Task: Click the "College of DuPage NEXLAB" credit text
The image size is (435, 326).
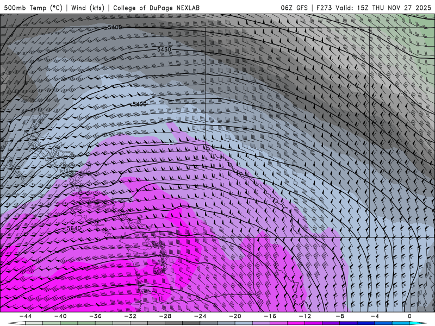Action: click(x=156, y=8)
